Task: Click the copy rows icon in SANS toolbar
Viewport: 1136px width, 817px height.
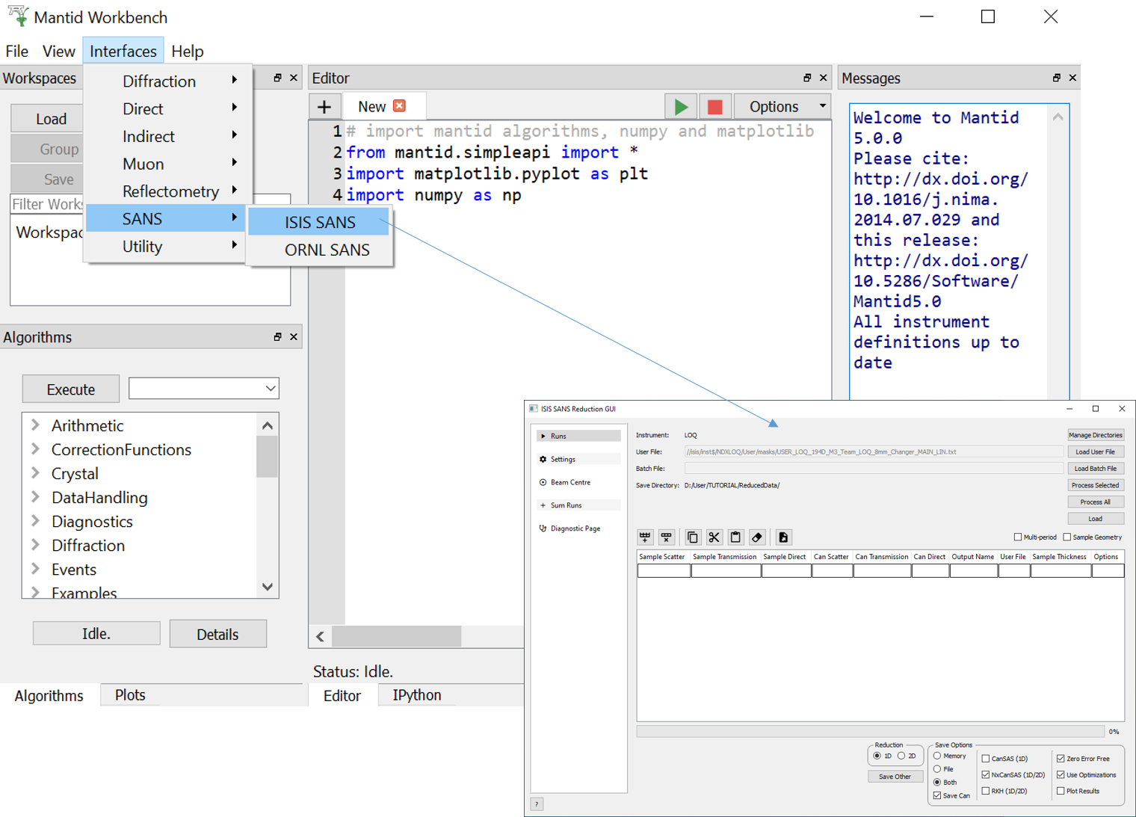Action: 692,537
